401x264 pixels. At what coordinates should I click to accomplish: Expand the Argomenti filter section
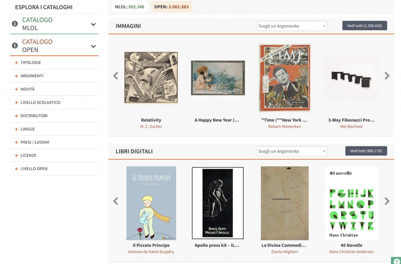[x=32, y=76]
